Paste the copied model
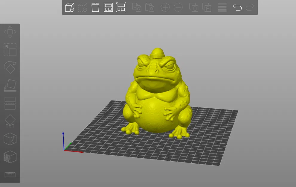Viewport: 296px width, 187px height. (150, 7)
